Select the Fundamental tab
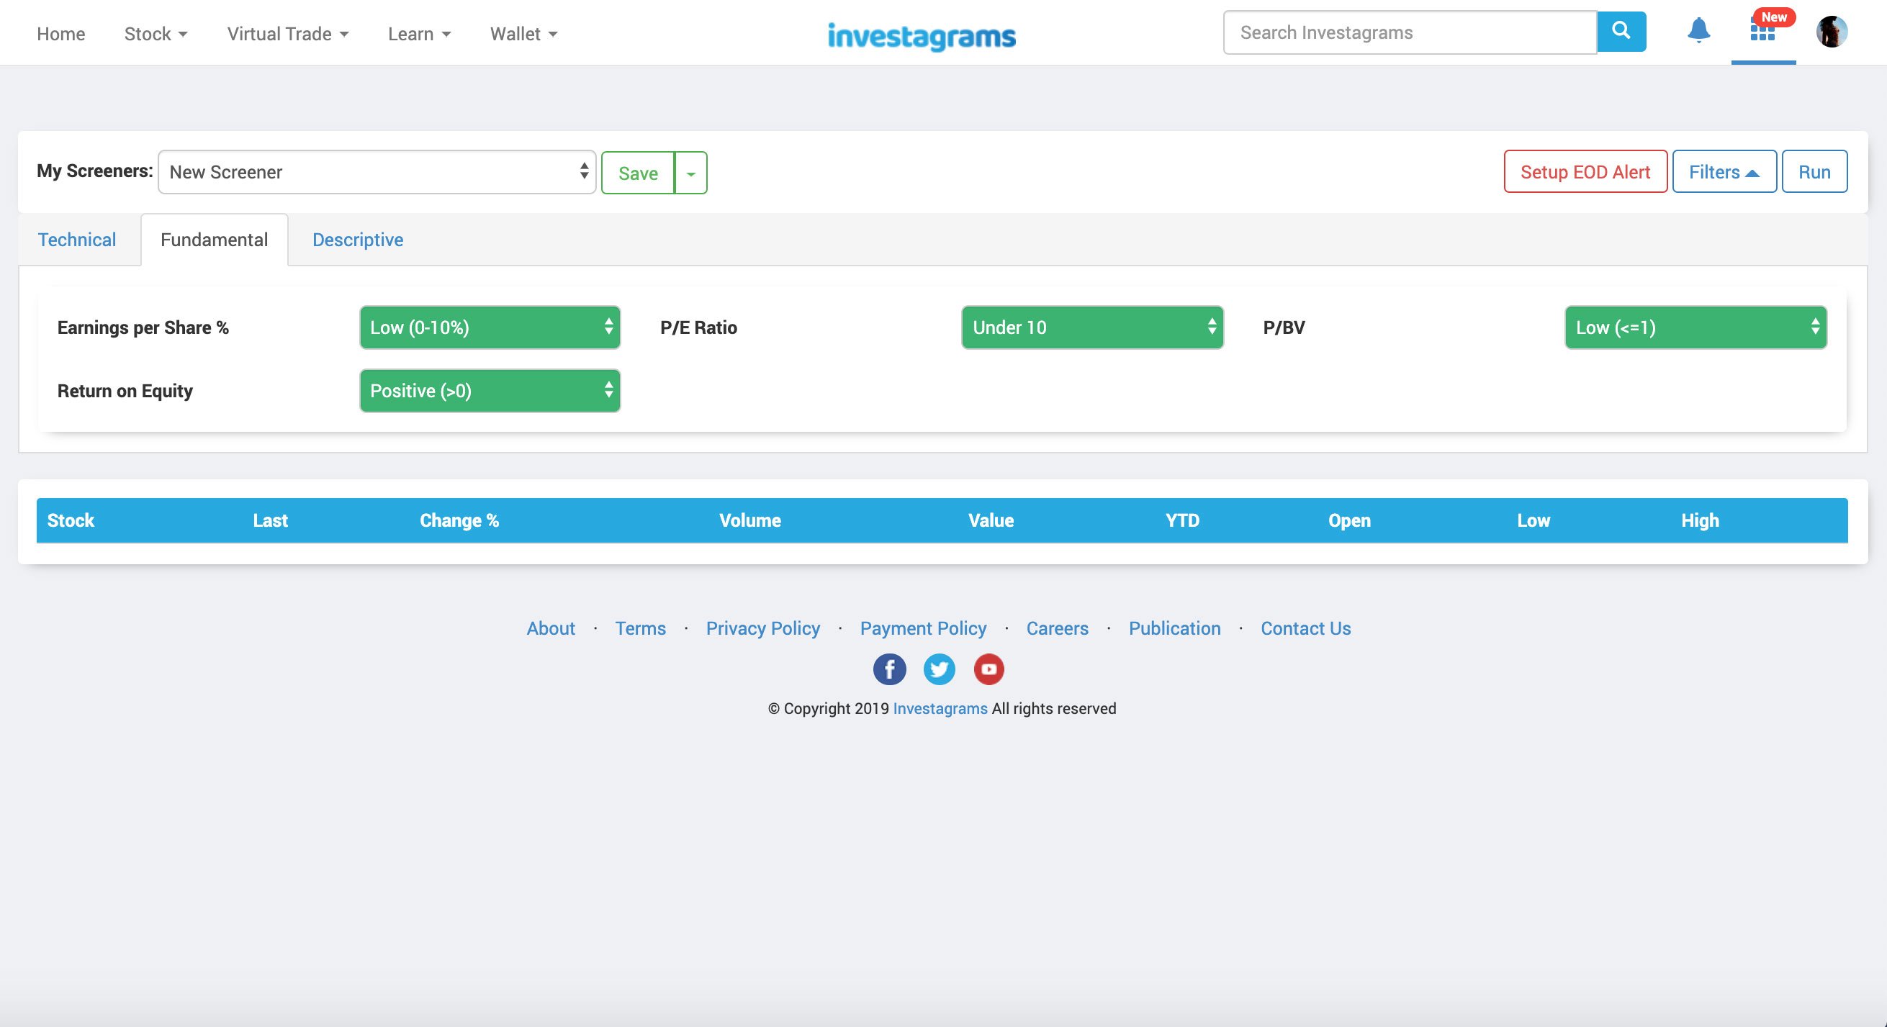 pyautogui.click(x=214, y=240)
